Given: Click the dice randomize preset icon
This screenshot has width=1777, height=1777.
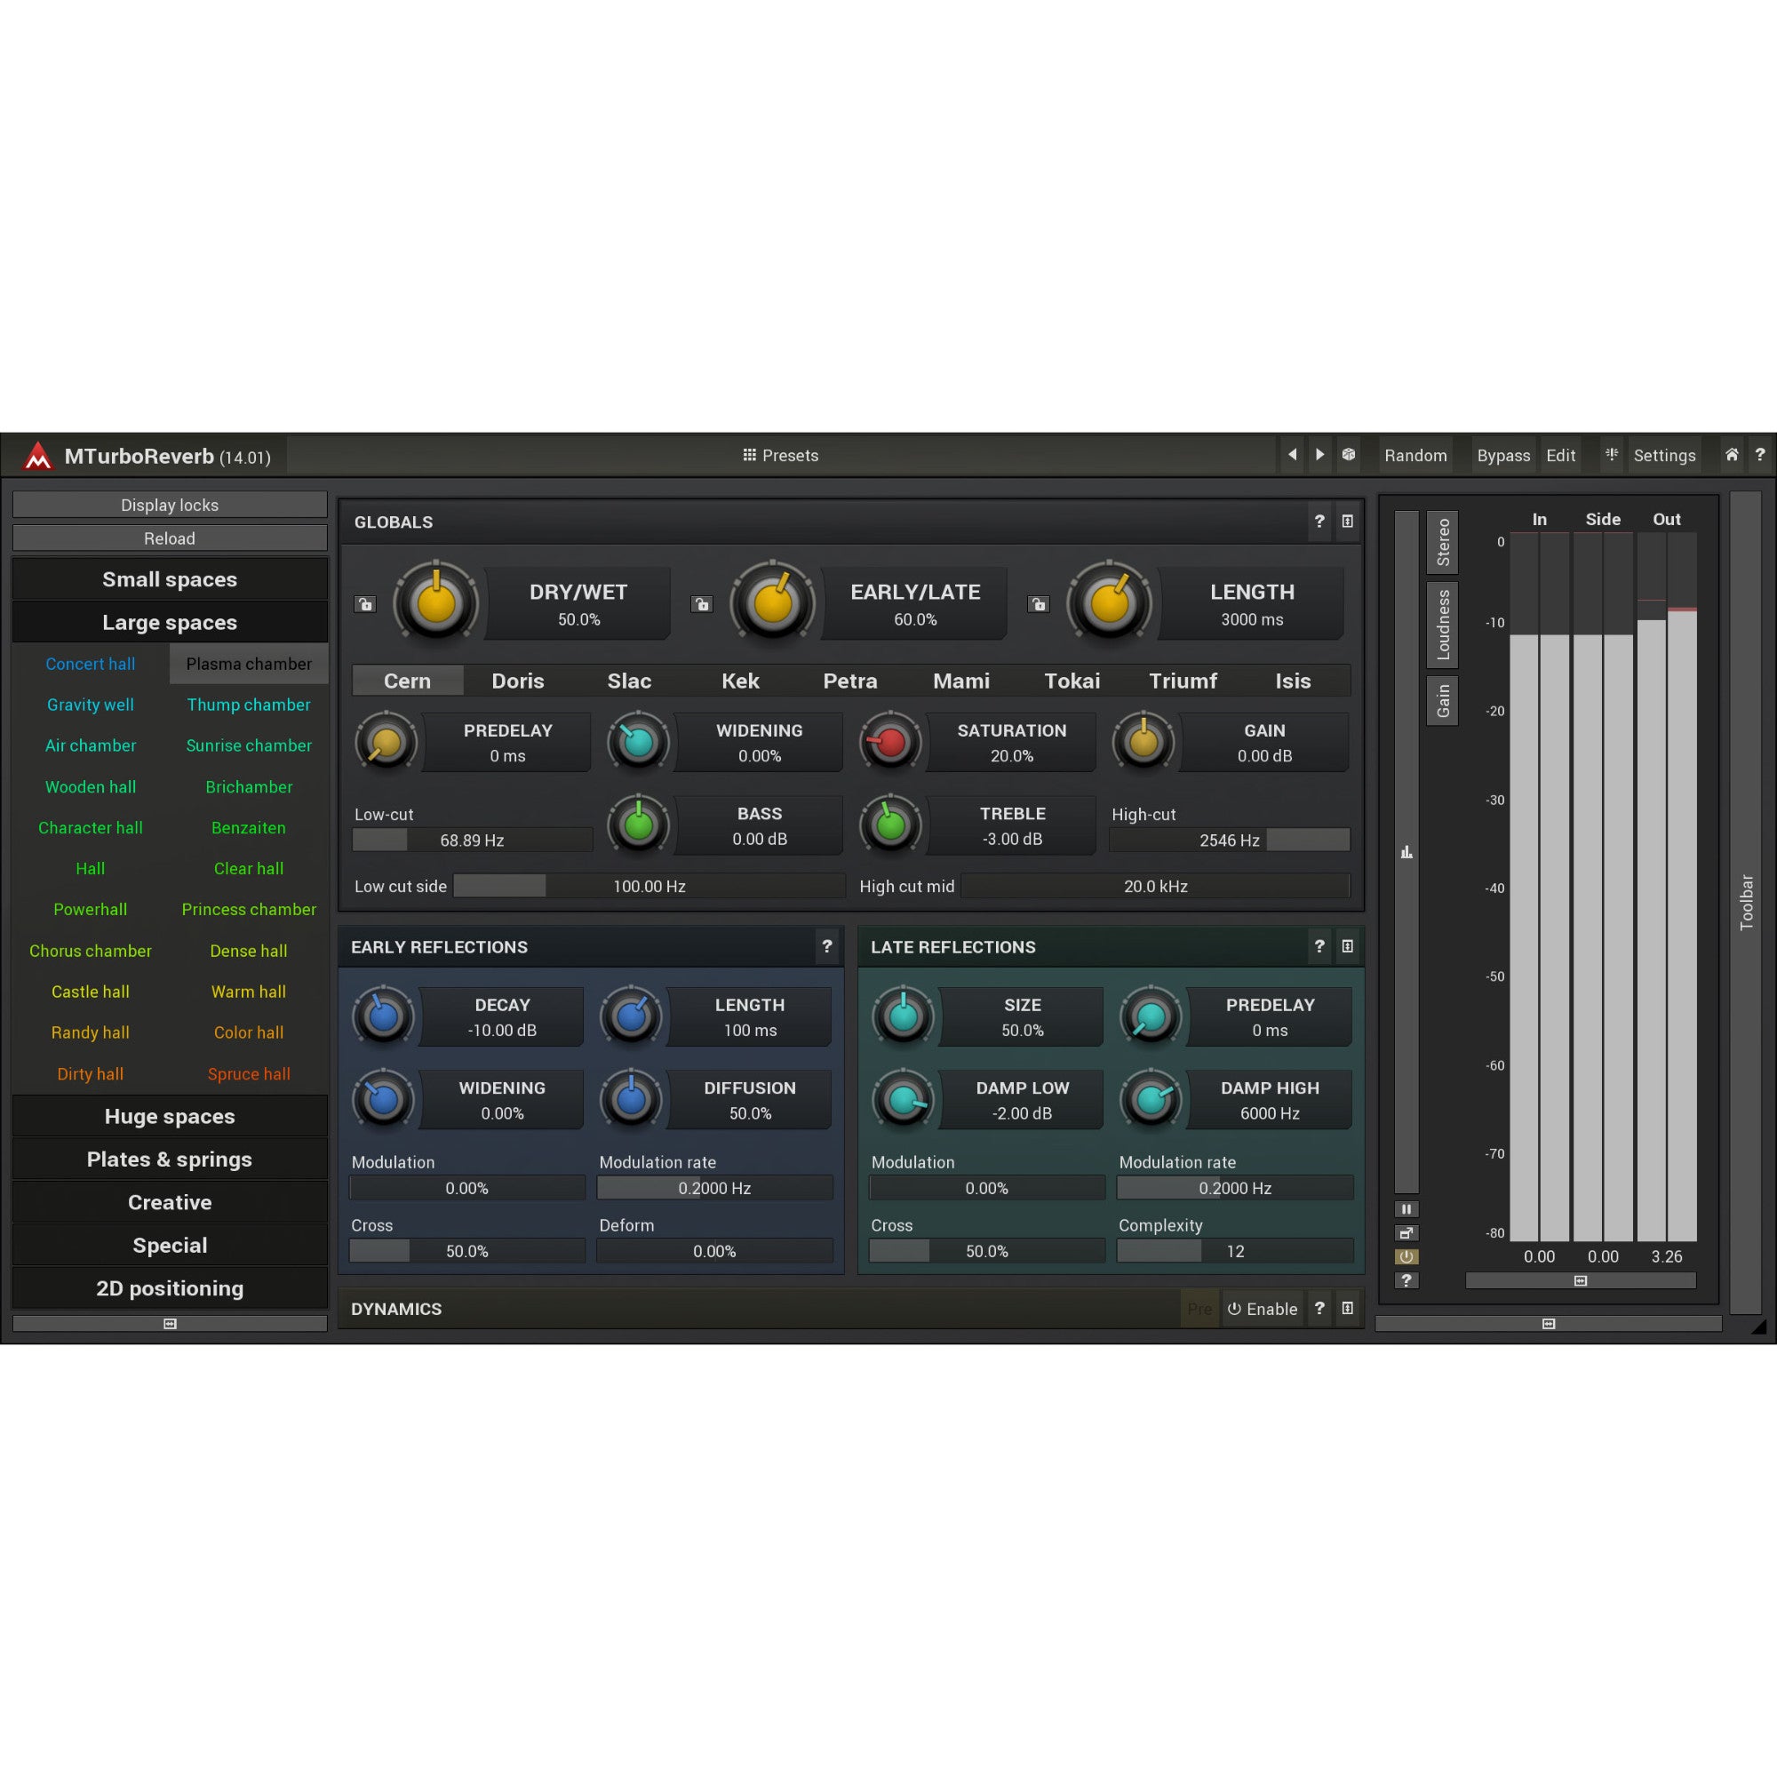Looking at the screenshot, I should tap(1349, 454).
